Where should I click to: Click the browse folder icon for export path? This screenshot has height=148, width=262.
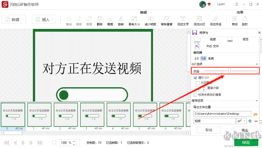point(255,114)
